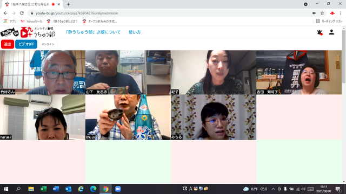Select Chujo video tile
Screen dimensions: 346x194
[x=128, y=117]
